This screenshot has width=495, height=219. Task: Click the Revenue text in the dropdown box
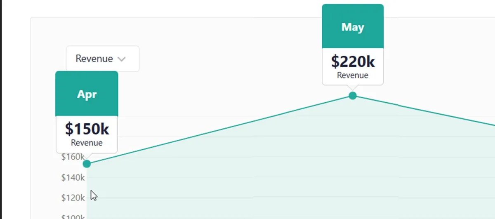pos(94,59)
